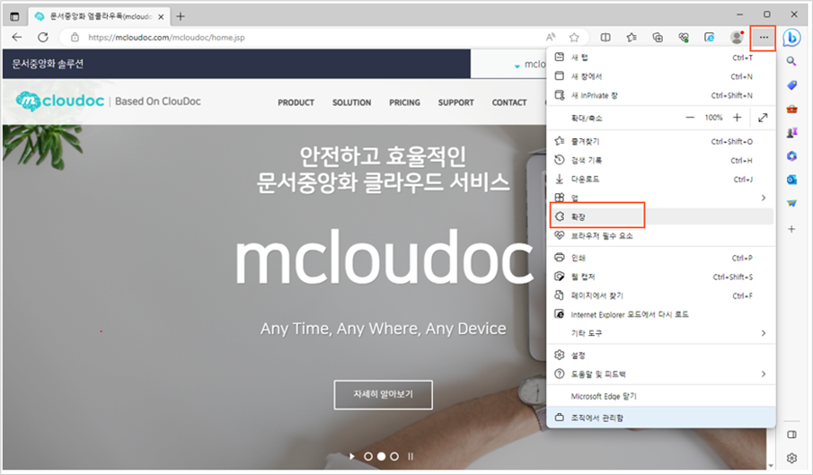Open Settings and more ellipsis menu
The width and height of the screenshot is (813, 475).
764,38
